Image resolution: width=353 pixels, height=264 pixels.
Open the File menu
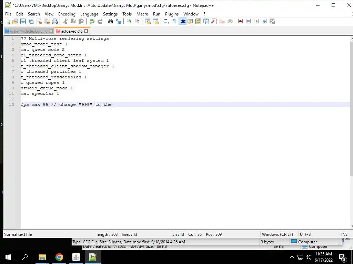tap(8, 14)
